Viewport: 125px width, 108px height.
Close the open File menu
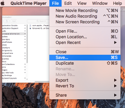point(55,3)
